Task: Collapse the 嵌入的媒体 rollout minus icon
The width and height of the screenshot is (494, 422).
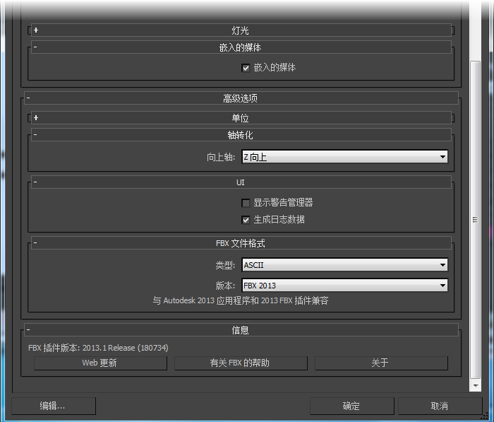Action: pos(35,47)
